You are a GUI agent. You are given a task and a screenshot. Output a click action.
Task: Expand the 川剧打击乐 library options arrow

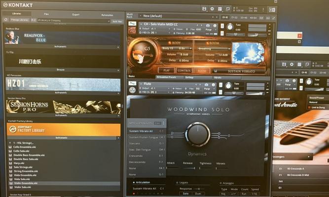118,70
